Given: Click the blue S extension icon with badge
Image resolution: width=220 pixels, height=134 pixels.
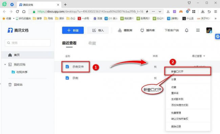Looking at the screenshot, I should (188, 11).
